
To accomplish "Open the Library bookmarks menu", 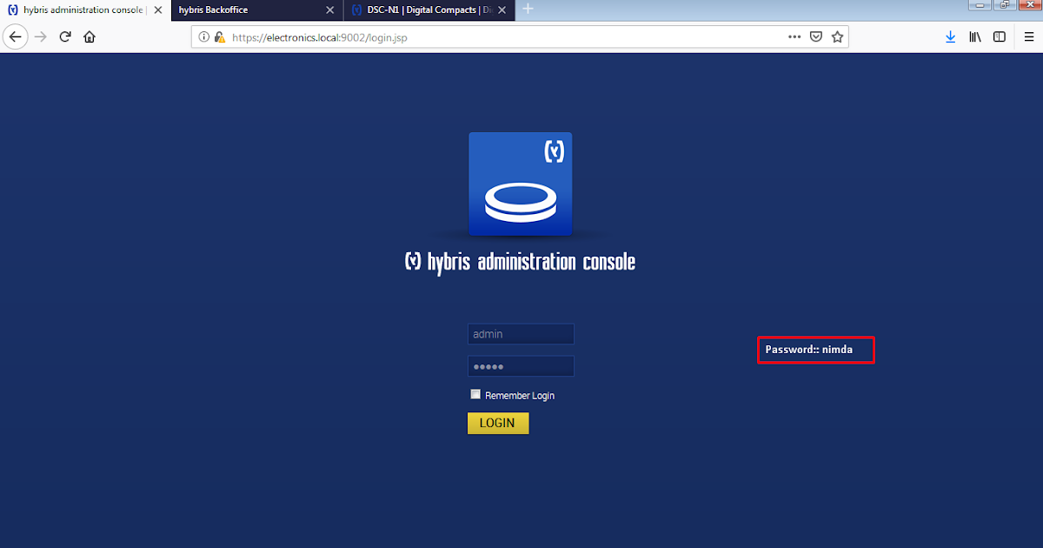I will point(975,37).
